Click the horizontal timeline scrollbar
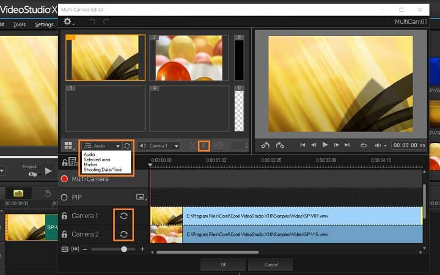Viewport: 440px width, 275px height. 207,252
